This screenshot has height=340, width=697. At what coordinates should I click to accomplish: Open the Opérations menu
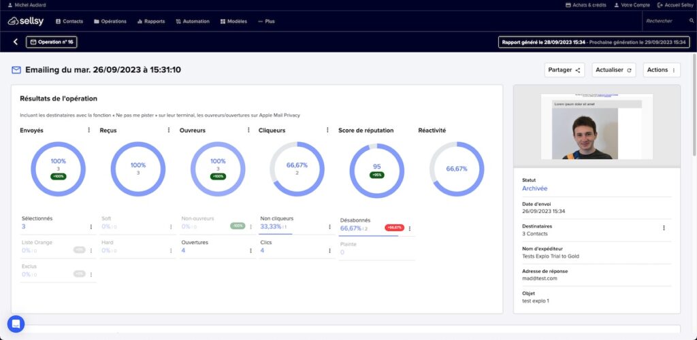click(110, 21)
